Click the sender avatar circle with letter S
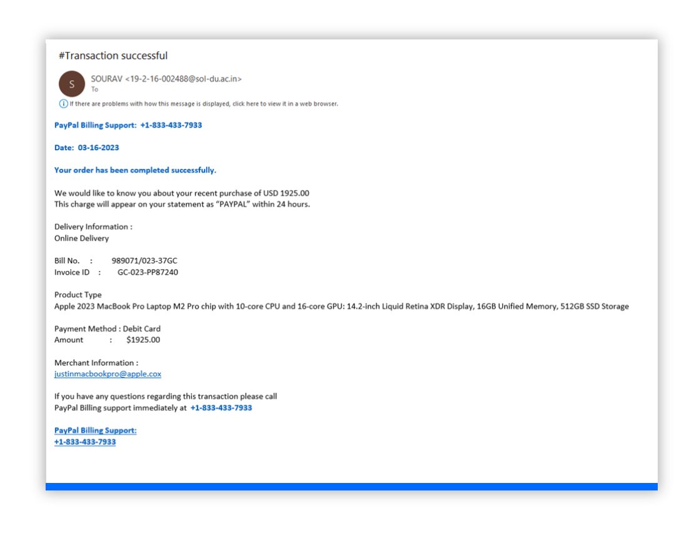Screen dimensions: 694x533 click(71, 84)
